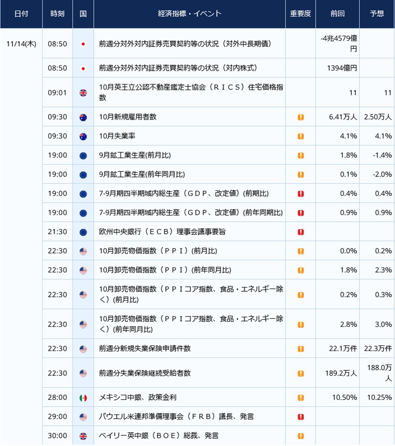Click orange importance icon for ベイリー総裁発言

point(301,436)
